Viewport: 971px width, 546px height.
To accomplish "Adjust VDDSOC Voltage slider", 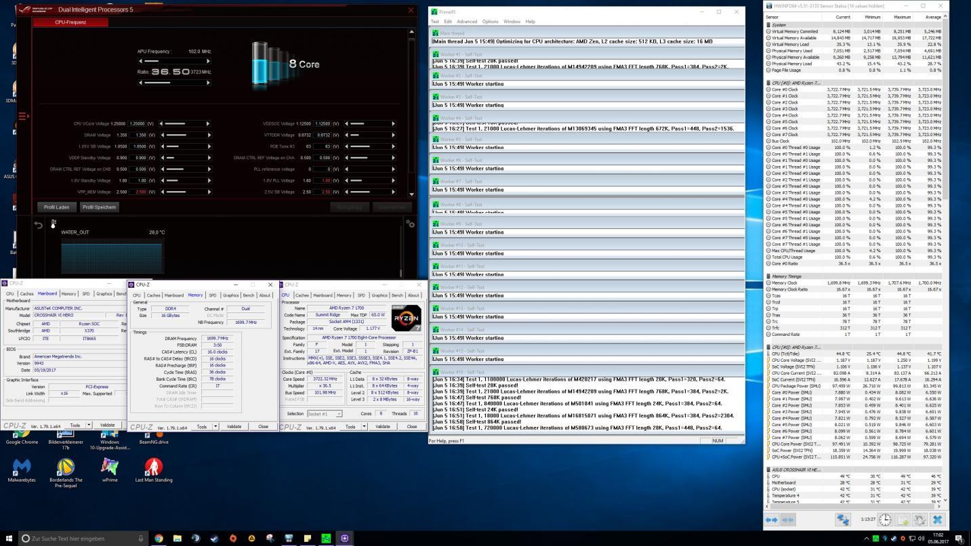I will coord(369,124).
